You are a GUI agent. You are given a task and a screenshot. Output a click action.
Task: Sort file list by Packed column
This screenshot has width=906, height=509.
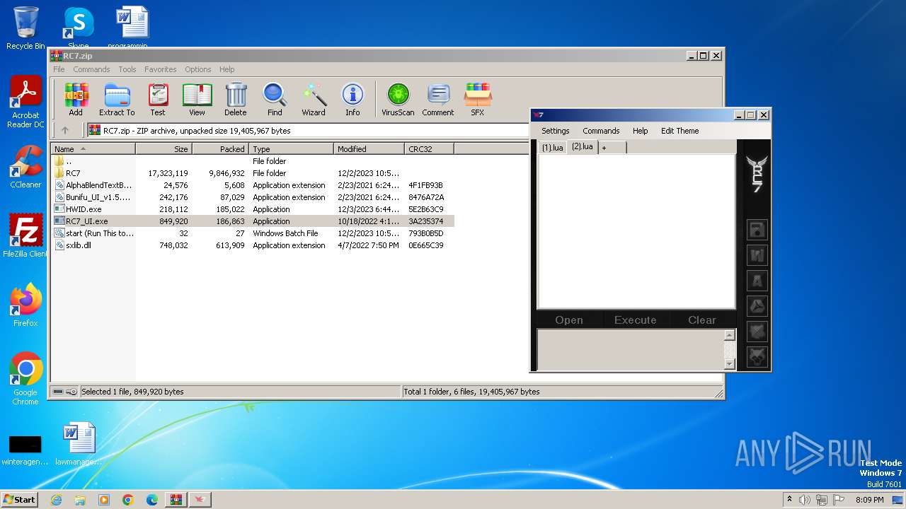(x=220, y=148)
